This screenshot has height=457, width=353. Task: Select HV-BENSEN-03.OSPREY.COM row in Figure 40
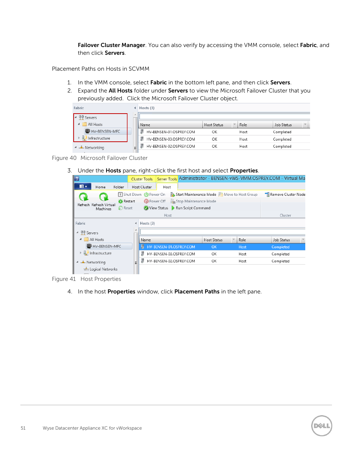point(224,139)
